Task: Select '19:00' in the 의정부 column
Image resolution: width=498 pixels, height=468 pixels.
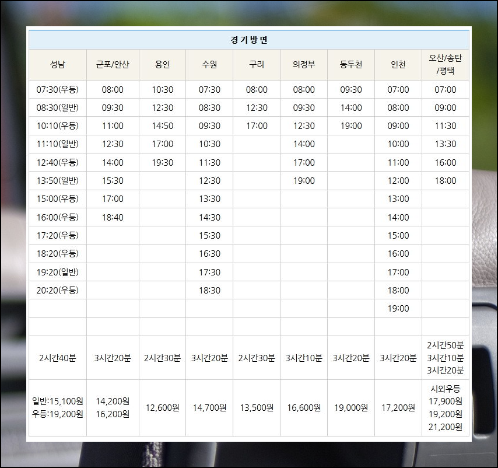Action: (304, 180)
